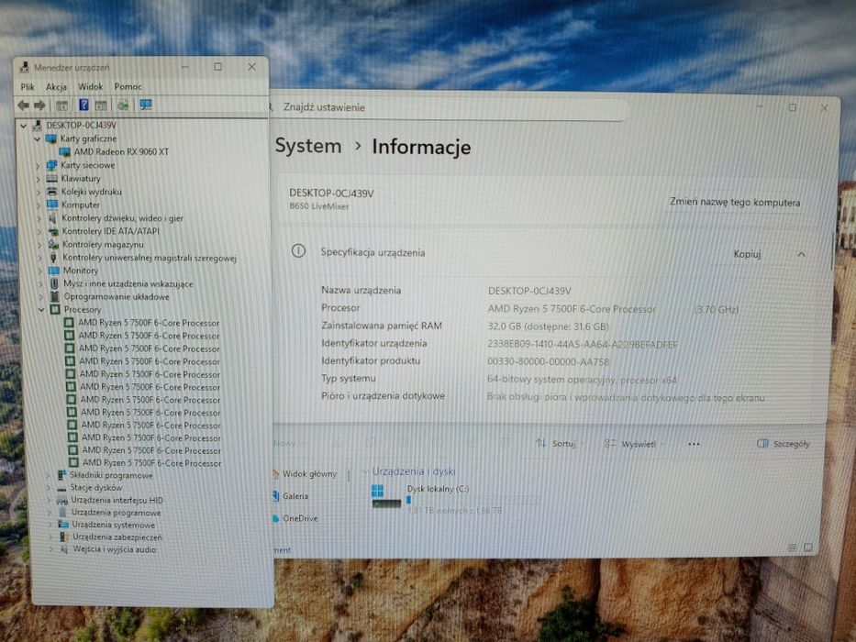This screenshot has width=856, height=642.
Task: Click the C: drive free-space usage bar
Action: tap(472, 499)
